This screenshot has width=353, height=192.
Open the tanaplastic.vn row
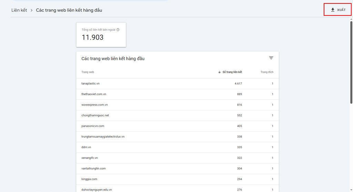click(x=178, y=83)
